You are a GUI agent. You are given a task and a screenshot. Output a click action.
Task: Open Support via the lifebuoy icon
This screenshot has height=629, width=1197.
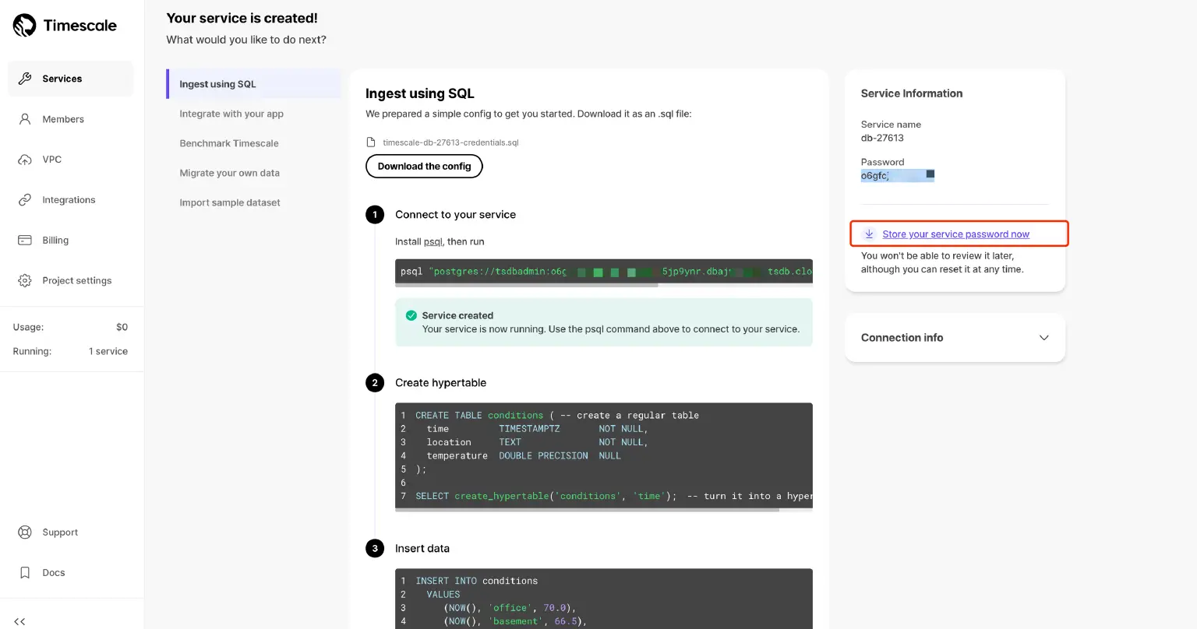[x=25, y=532]
